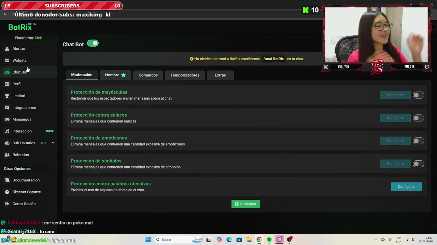Open Interacción music note icon

7,131
